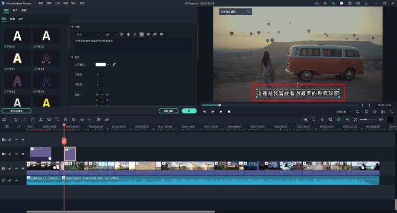The height and width of the screenshot is (213, 397).
Task: Stop the preview playback
Action: pyautogui.click(x=229, y=111)
